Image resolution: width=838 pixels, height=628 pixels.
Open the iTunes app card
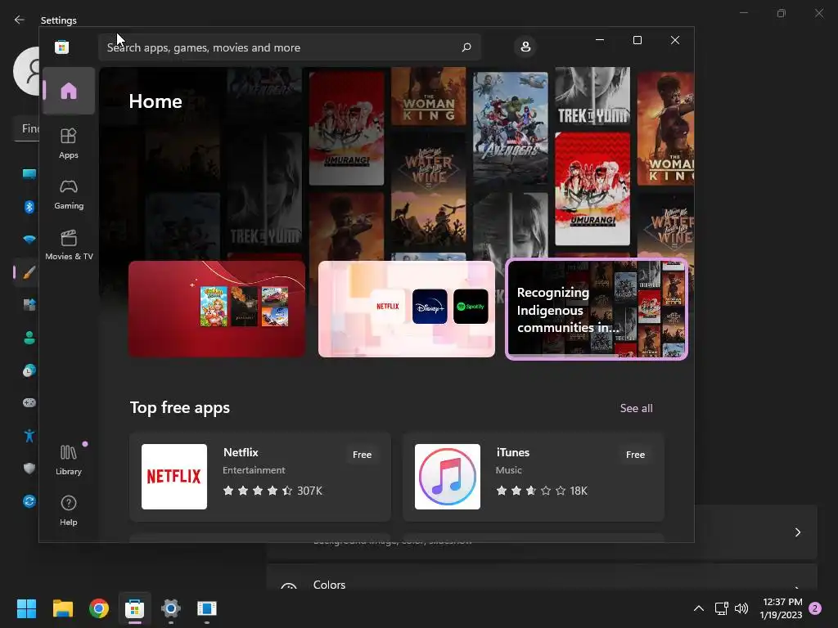pos(534,477)
